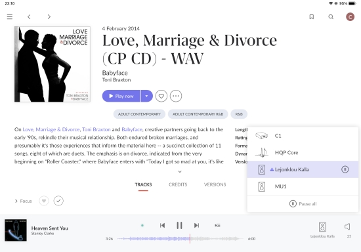Viewport: 361px width, 252px height.
Task: Open the hamburger navigation menu
Action: 10,17
